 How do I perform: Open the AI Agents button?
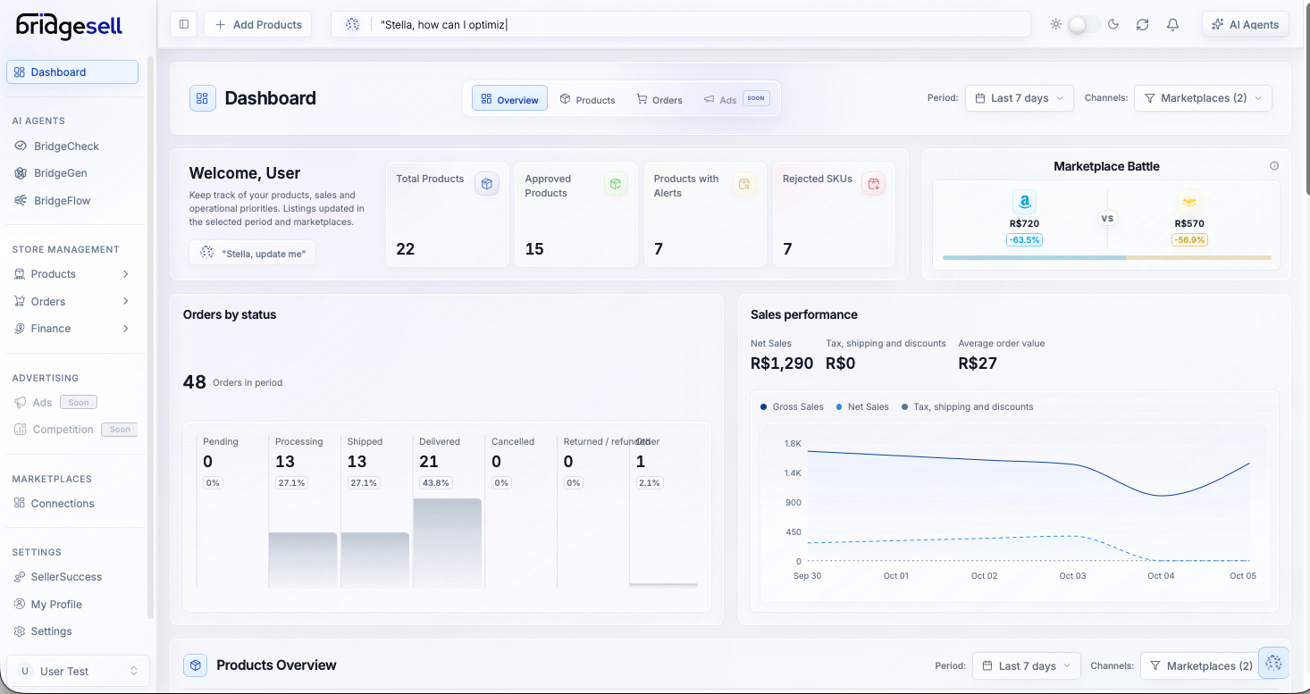click(x=1246, y=24)
